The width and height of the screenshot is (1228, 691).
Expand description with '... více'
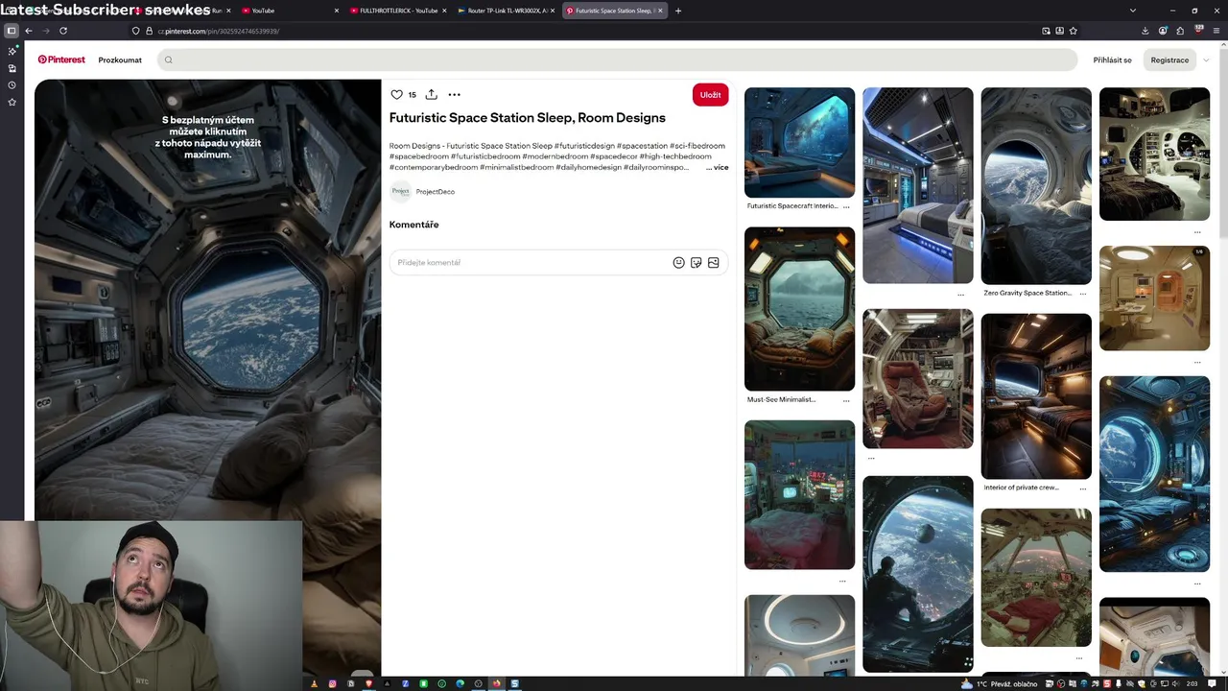pyautogui.click(x=717, y=167)
